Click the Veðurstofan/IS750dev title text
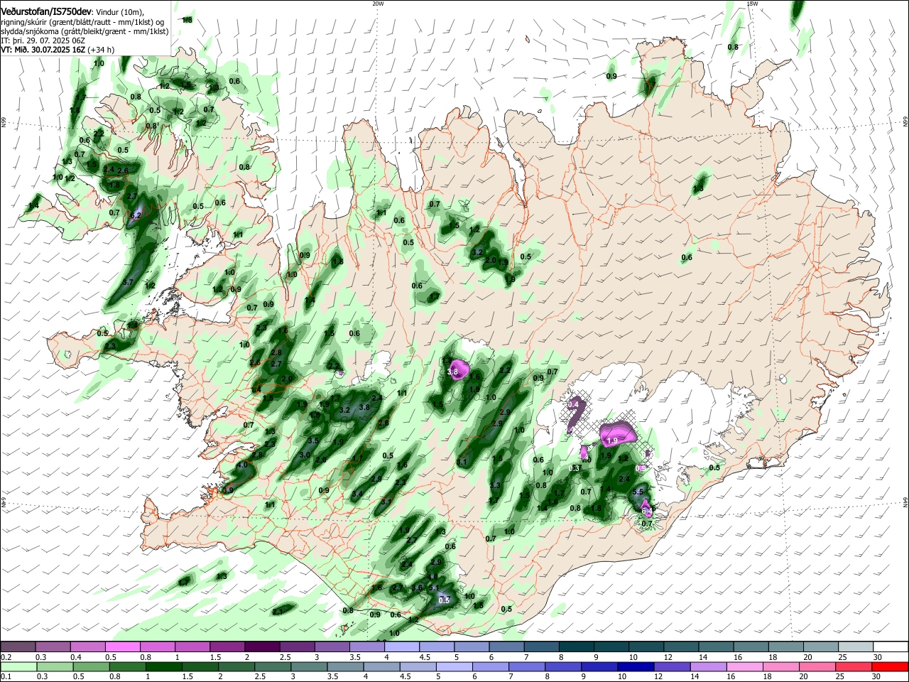 (x=46, y=11)
